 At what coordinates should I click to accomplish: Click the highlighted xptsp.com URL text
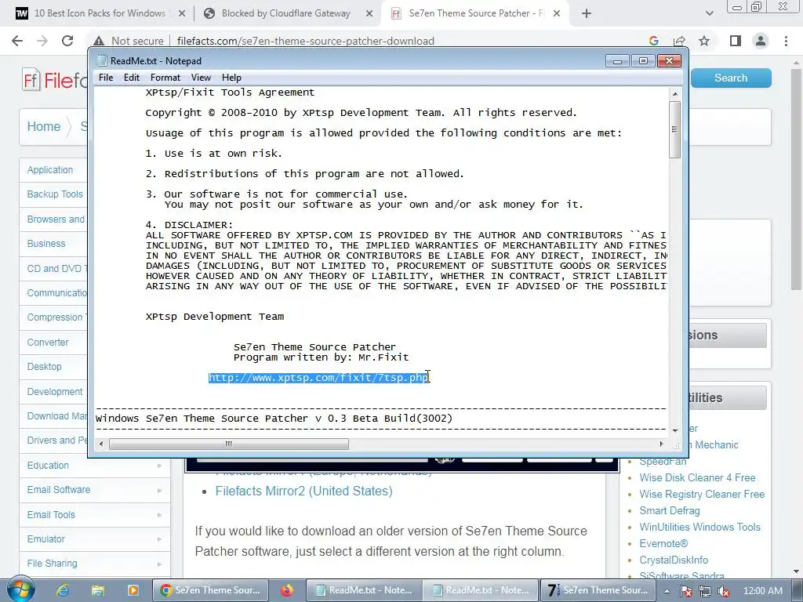pos(318,378)
